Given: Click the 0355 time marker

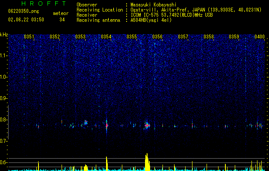Looking at the screenshot, I should pyautogui.click(x=132, y=36).
